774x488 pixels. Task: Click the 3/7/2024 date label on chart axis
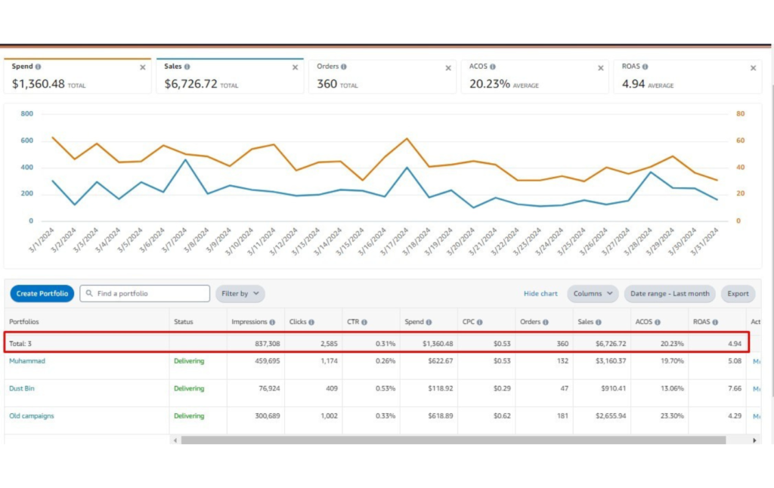click(x=175, y=239)
